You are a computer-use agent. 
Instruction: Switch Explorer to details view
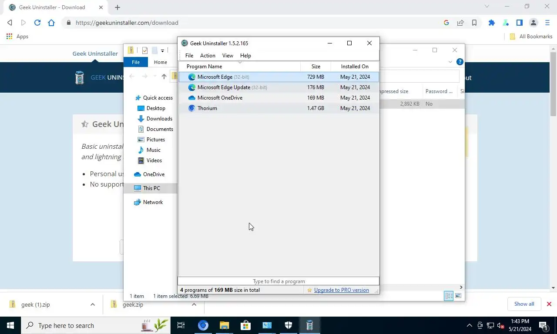coord(449,296)
